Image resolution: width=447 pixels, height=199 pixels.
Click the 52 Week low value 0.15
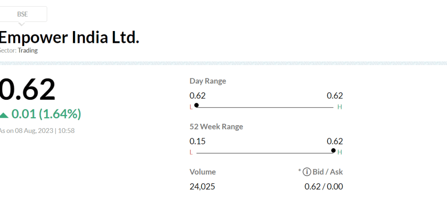point(197,141)
